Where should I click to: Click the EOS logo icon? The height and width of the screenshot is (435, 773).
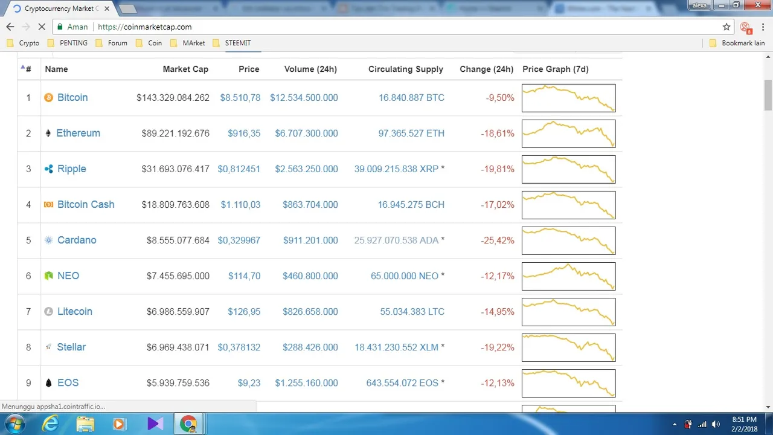49,382
